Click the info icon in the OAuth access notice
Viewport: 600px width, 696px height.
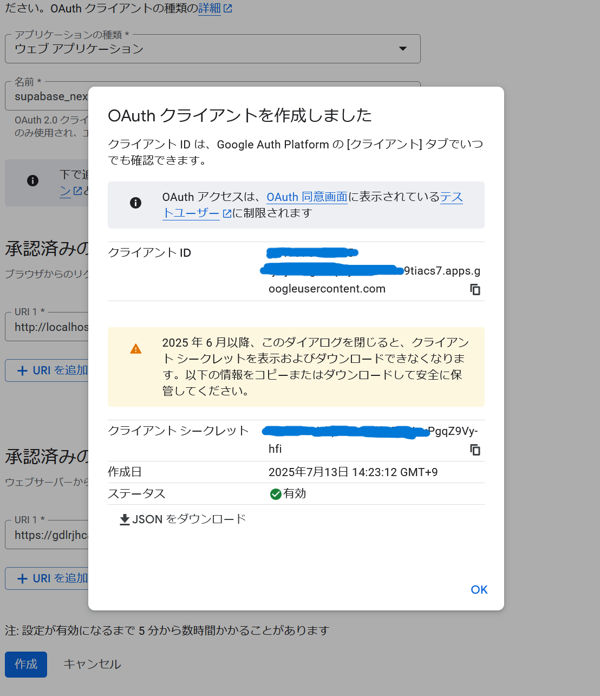click(135, 203)
